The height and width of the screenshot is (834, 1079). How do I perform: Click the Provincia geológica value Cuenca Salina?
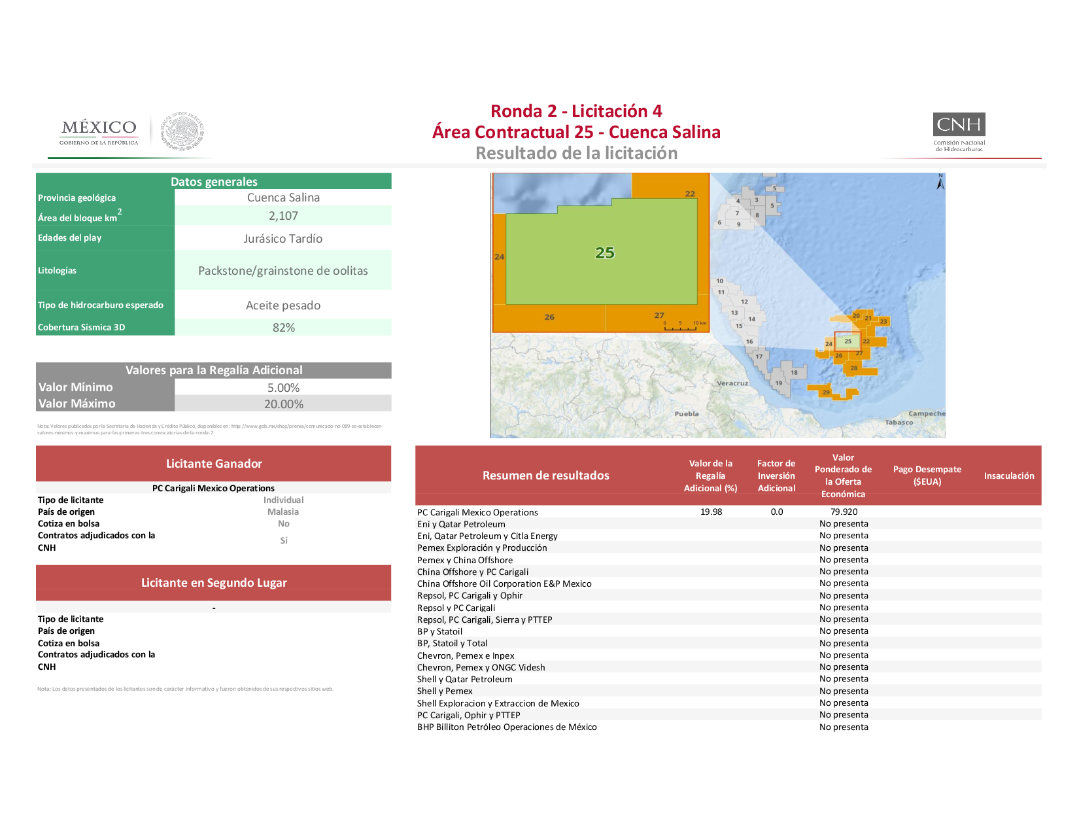[x=283, y=198]
